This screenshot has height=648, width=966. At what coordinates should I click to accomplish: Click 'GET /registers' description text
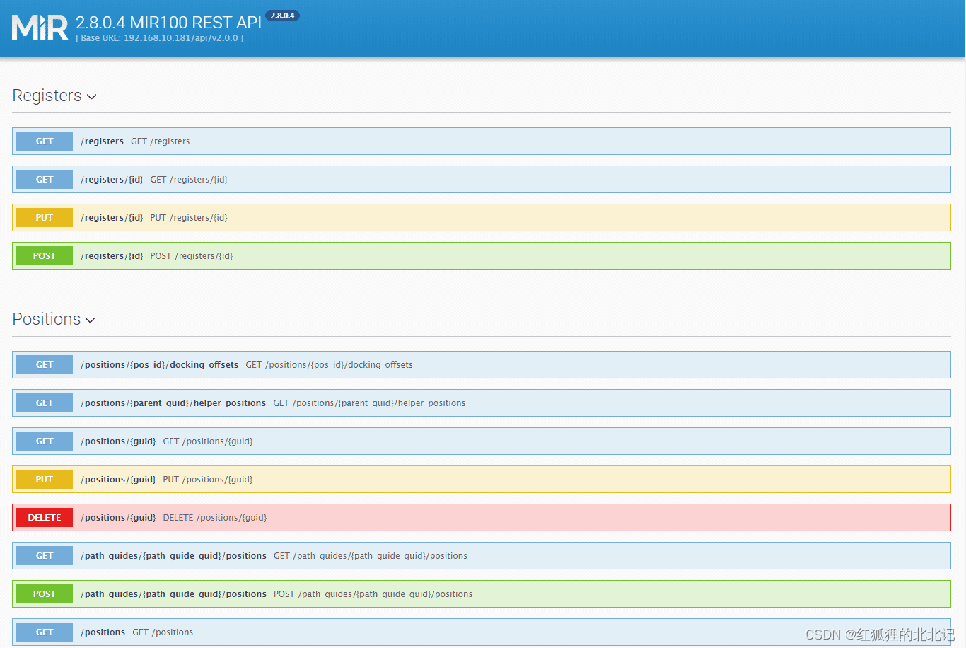pos(161,141)
